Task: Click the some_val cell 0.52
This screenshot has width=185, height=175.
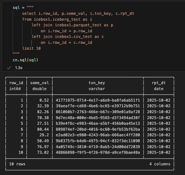Action: [x=44, y=100]
